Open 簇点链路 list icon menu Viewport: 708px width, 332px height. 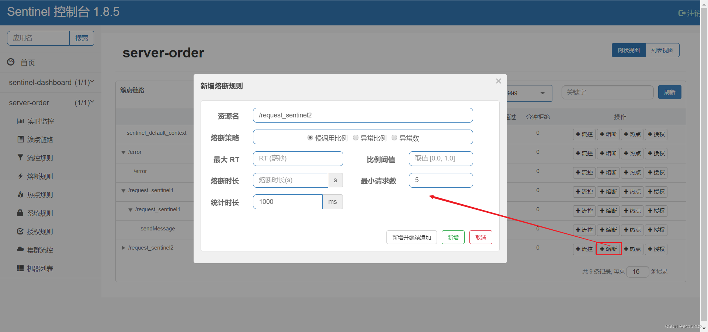(21, 139)
